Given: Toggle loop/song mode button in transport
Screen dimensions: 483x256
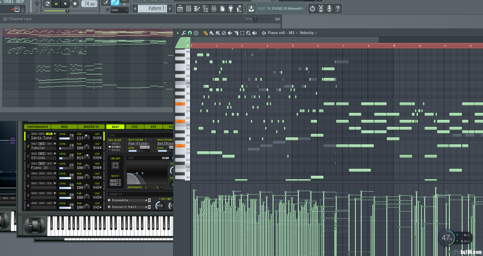Looking at the screenshot, I should point(47,4).
